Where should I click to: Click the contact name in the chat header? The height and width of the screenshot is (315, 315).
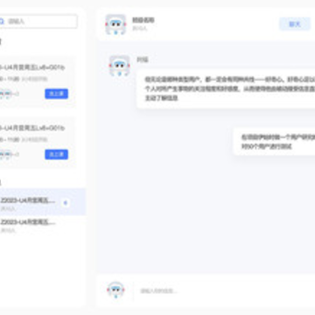click(143, 20)
